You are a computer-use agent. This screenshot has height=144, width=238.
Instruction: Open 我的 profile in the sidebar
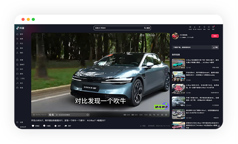click(x=20, y=53)
